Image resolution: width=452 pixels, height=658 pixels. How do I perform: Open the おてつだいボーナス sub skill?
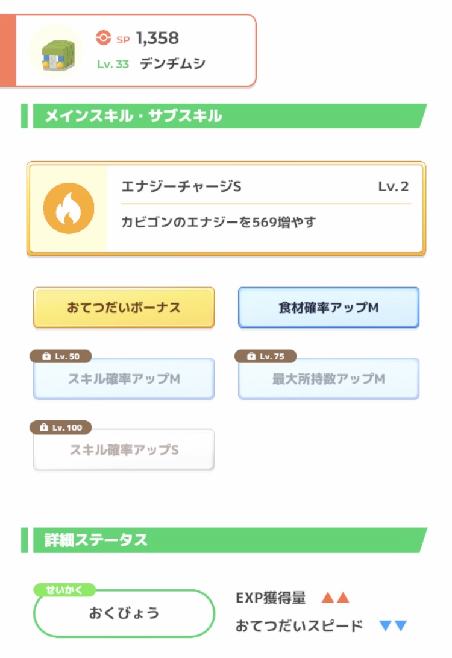coord(124,308)
